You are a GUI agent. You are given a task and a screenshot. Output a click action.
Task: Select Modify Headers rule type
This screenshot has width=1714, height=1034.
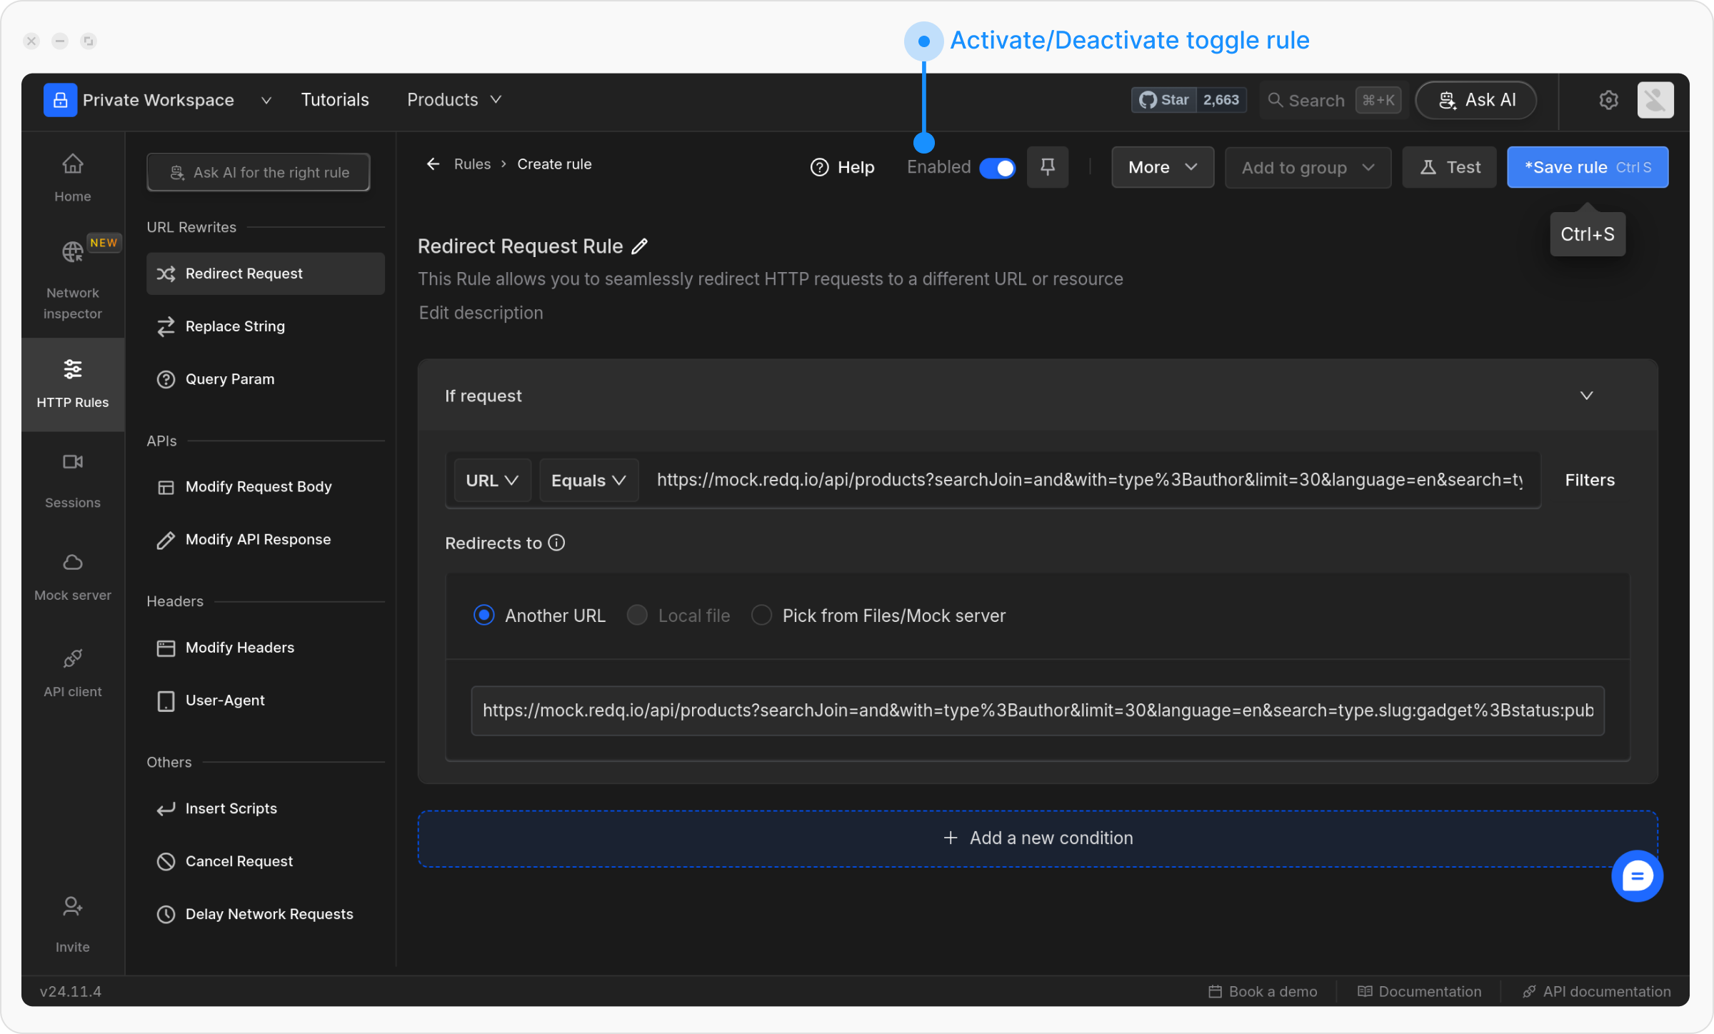[239, 648]
